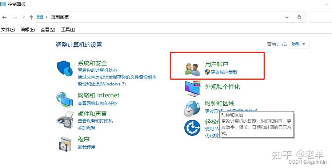Click the 更改帐户类型 link
The image size is (332, 168).
point(224,72)
